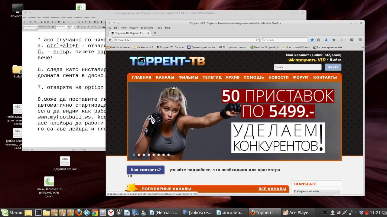Launch Kodi from the panel launcher
387x217 pixels.
click(x=86, y=212)
